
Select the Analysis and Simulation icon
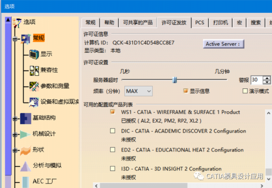point(25,166)
